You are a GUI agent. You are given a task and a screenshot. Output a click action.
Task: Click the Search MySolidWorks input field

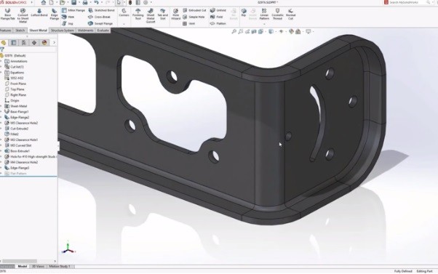407,2
